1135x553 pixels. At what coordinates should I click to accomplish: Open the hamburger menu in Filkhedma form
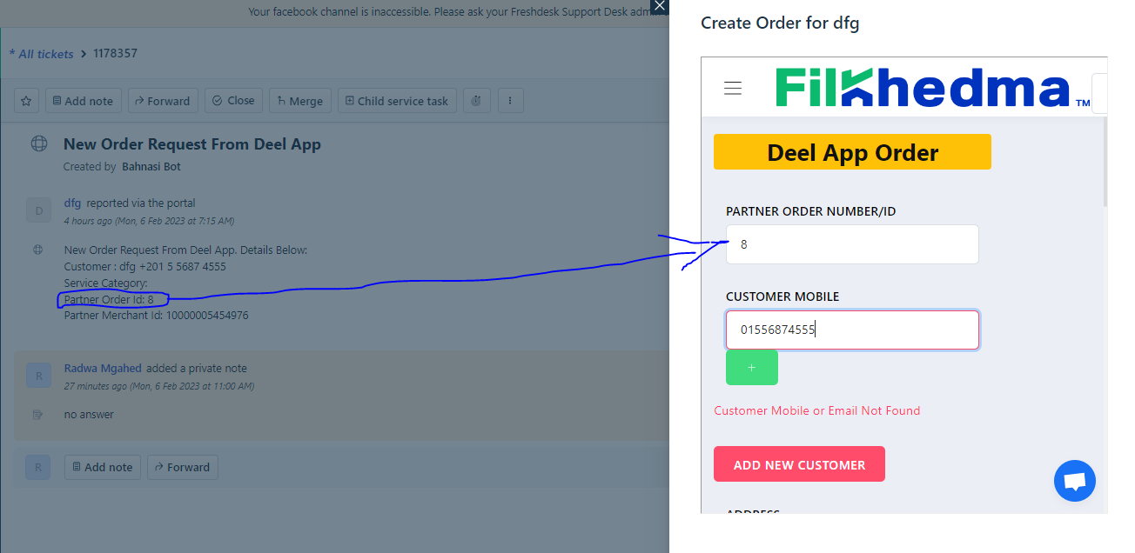coord(733,88)
